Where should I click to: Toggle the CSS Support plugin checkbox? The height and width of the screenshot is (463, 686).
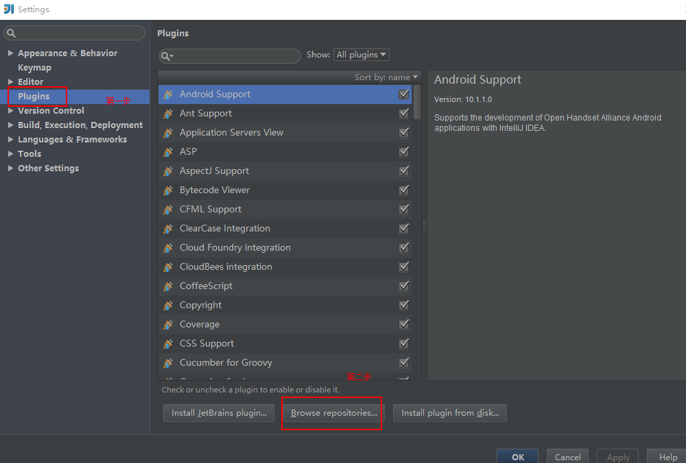(x=404, y=343)
